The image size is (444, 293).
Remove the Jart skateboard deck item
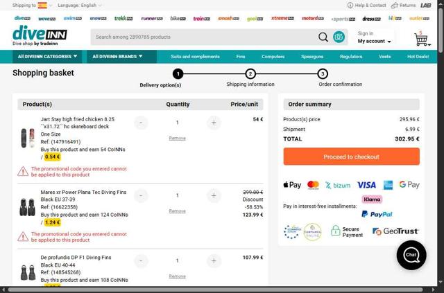178,139
